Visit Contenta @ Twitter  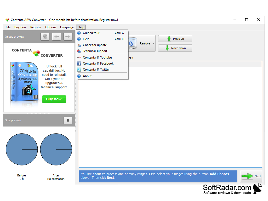(102, 69)
